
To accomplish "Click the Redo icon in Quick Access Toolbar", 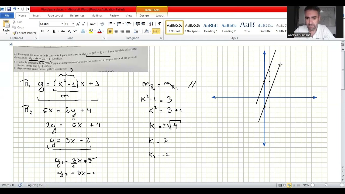I will [23, 9].
